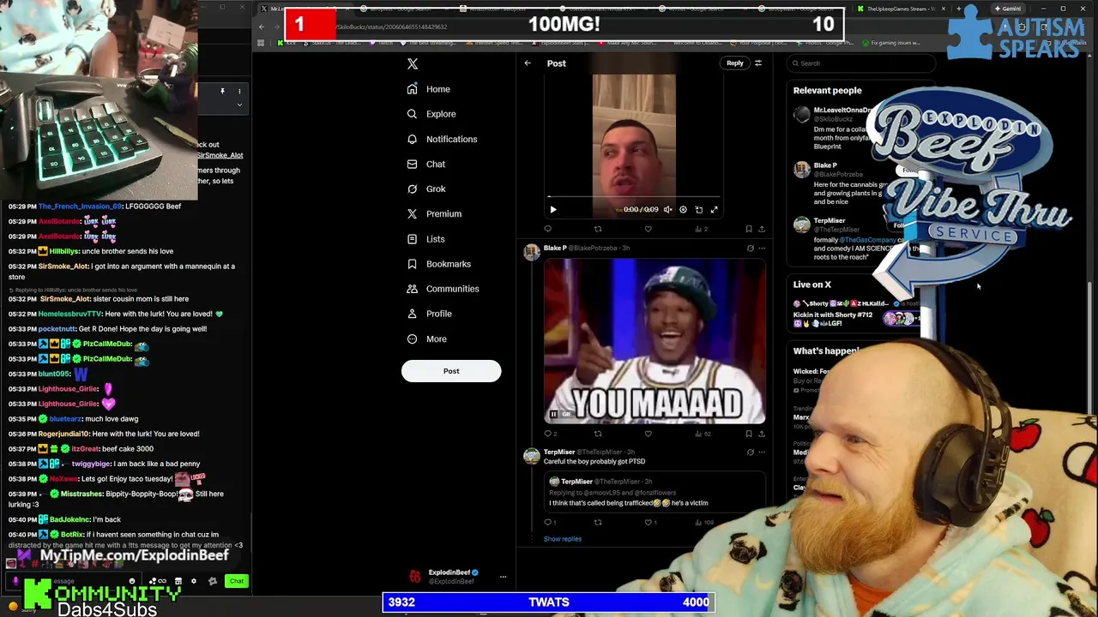The image size is (1098, 617).
Task: Click the Lists icon in sidebar
Action: tap(413, 239)
